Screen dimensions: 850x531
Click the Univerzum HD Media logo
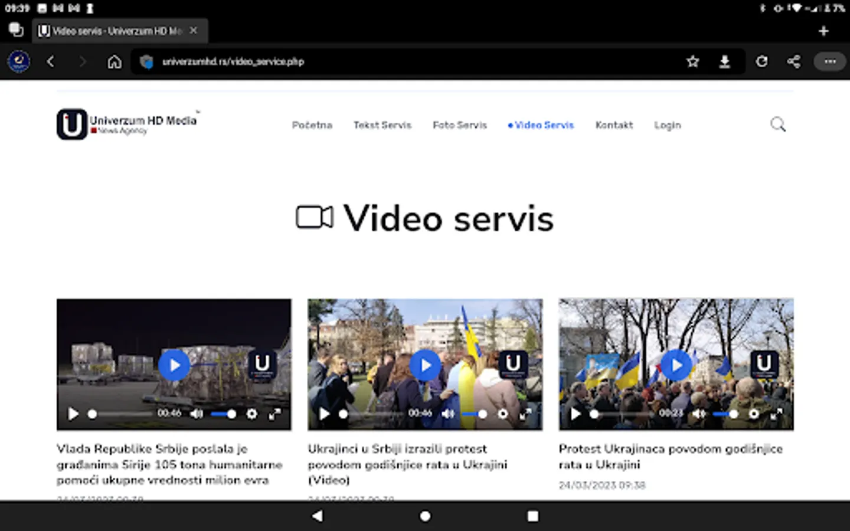pos(127,124)
